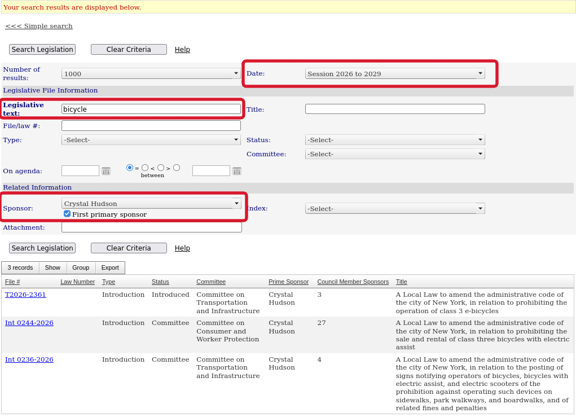Uncheck First primary sponsor checkbox

[67, 214]
